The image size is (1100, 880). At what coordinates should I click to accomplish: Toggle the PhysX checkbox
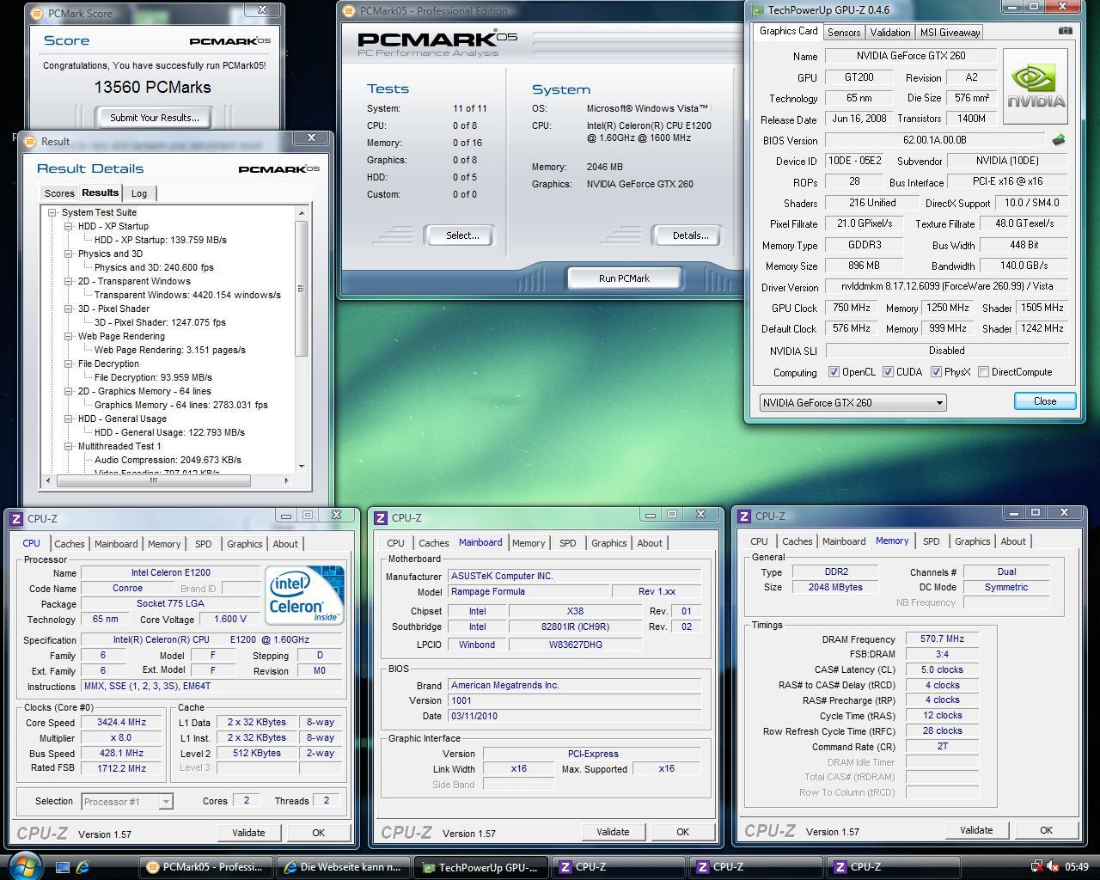(x=936, y=372)
